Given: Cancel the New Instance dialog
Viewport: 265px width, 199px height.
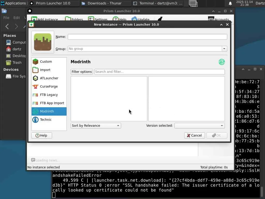Looking at the screenshot, I should (x=195, y=136).
